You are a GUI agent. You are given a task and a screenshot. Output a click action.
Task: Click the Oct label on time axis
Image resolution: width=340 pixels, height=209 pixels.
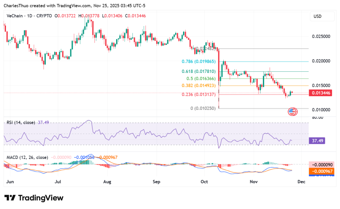(204, 182)
